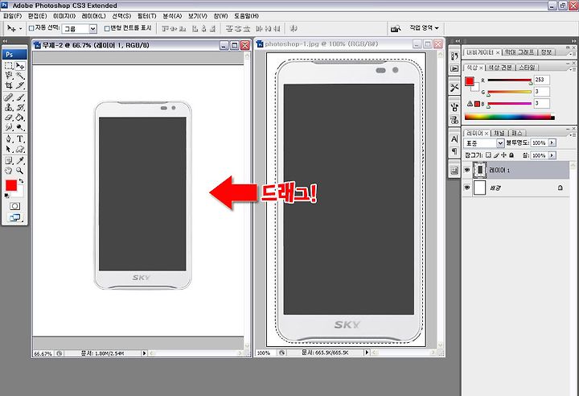Image resolution: width=579 pixels, height=396 pixels.
Task: Select the Slice tool
Action: point(20,86)
